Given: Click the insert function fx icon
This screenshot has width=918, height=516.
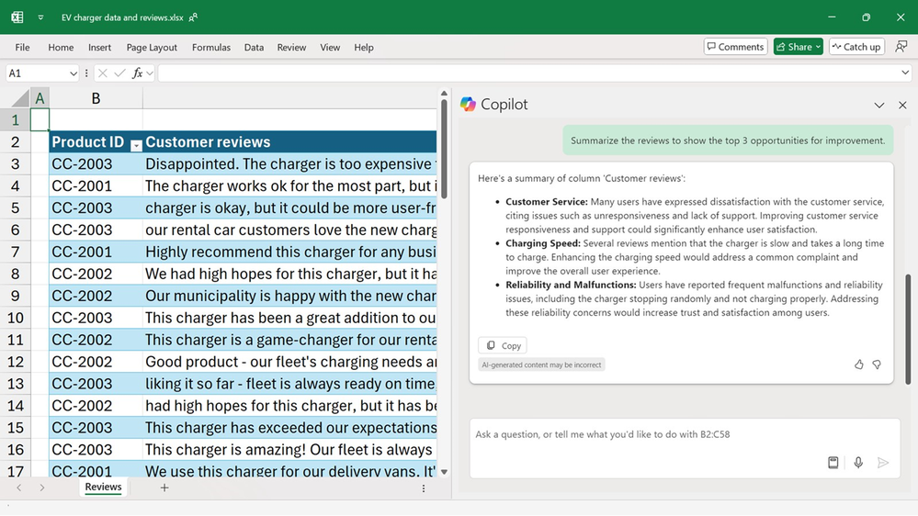Looking at the screenshot, I should (138, 73).
